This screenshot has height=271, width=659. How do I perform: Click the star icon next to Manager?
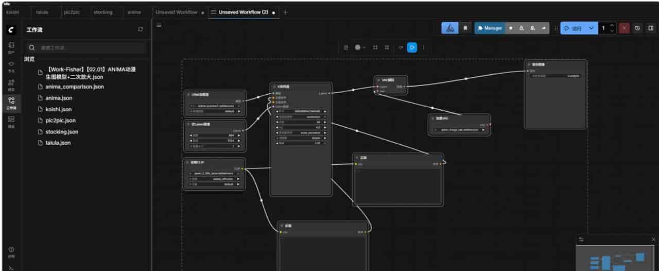pos(511,28)
